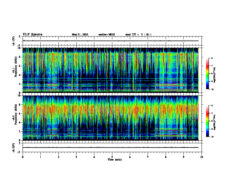
Task: Click the ch.2 spectrogram color scale bar
Action: coord(207,121)
